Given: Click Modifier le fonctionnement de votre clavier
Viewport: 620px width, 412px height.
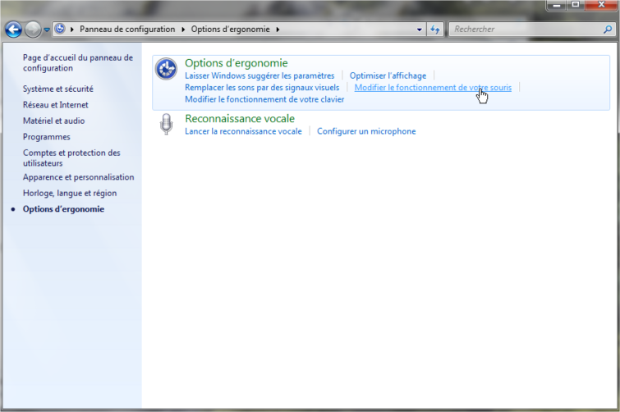Looking at the screenshot, I should click(264, 99).
